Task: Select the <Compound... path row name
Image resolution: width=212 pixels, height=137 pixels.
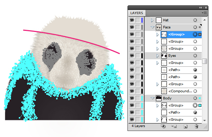Action: pyautogui.click(x=180, y=91)
